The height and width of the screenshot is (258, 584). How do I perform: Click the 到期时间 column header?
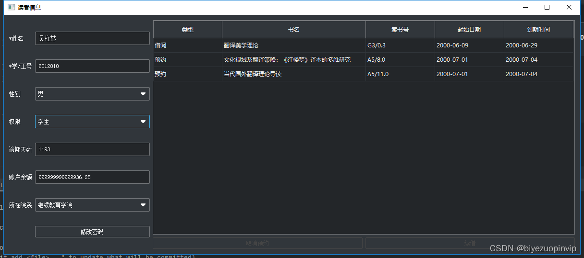pyautogui.click(x=538, y=30)
